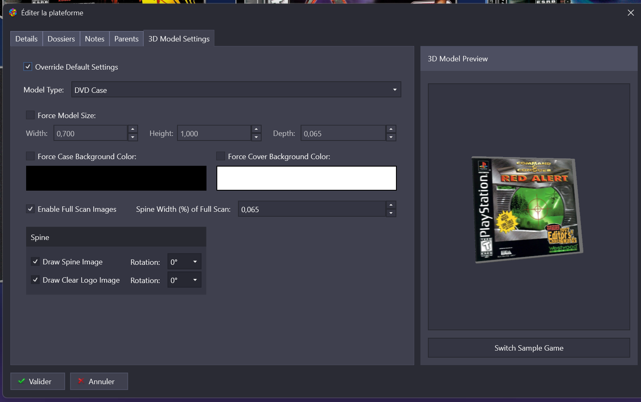Disable Enable Full Scan Images
641x402 pixels.
[x=30, y=209]
